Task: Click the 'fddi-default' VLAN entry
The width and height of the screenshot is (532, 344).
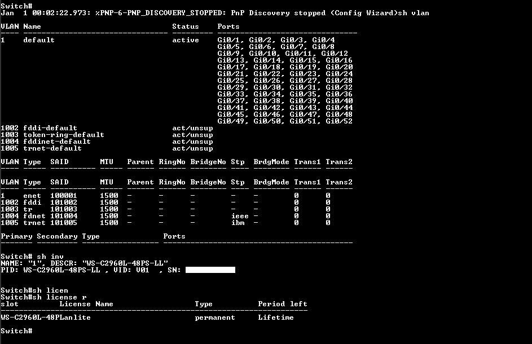Action: coord(50,128)
